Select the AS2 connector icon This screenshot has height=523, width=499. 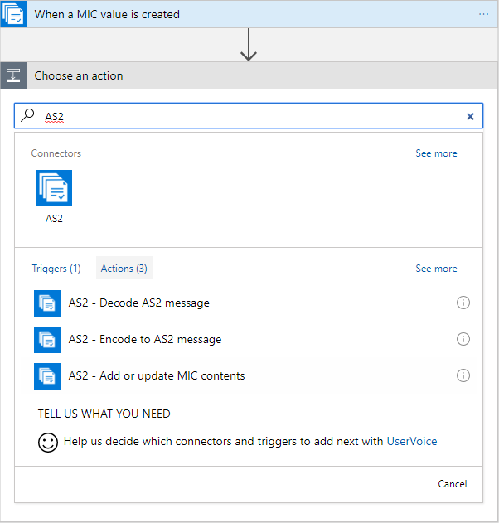click(x=54, y=188)
